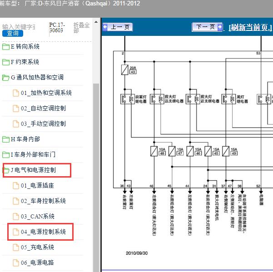Click the 15A fuse 45 symbol

pos(208,151)
